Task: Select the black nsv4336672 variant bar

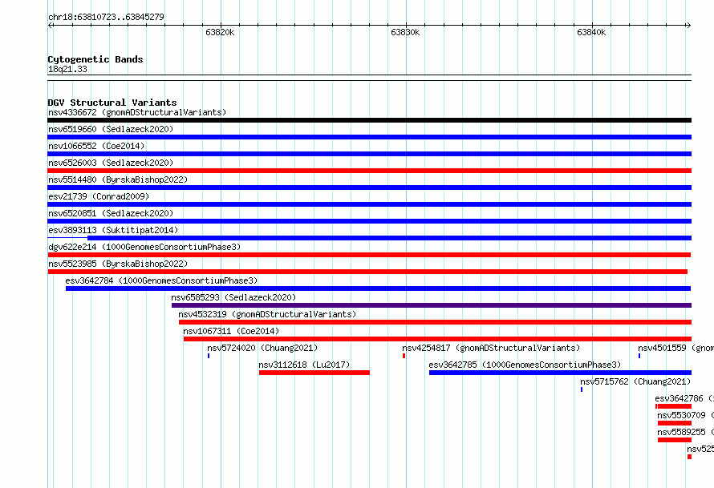Action: [369, 120]
